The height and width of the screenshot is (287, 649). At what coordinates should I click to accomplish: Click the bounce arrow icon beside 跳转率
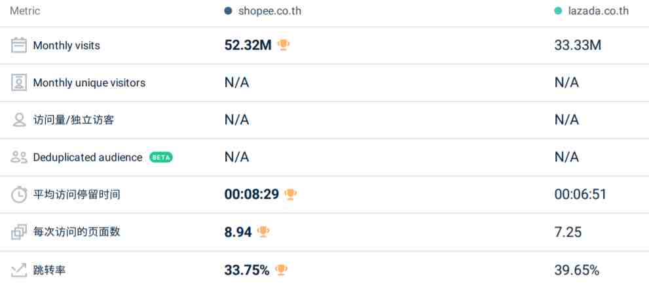[18, 271]
